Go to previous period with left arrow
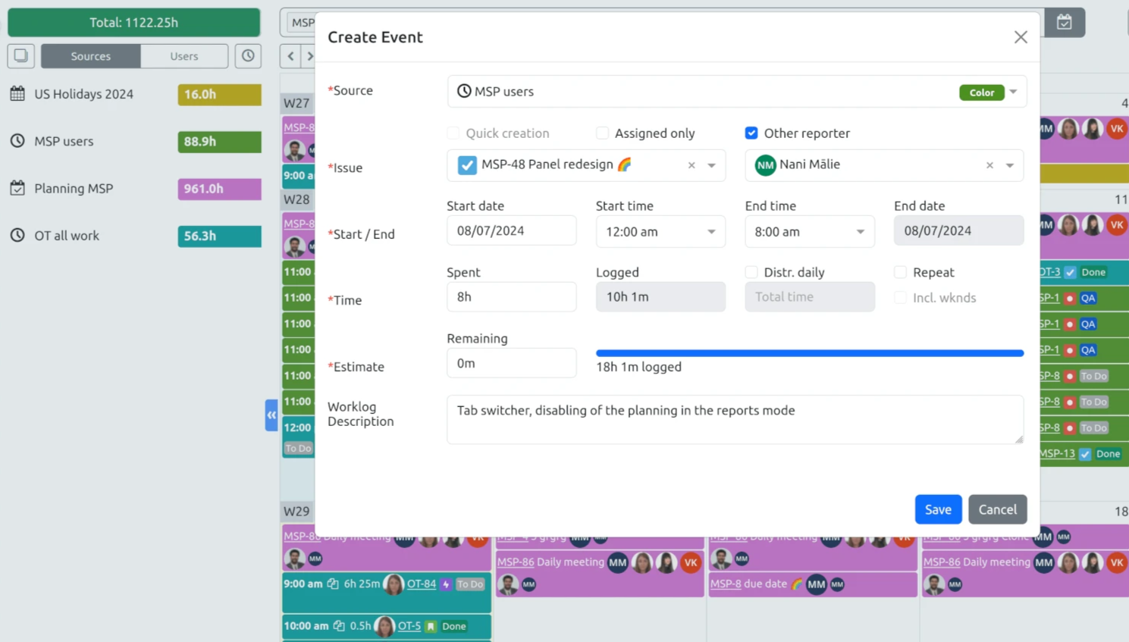1129x642 pixels. click(x=290, y=56)
